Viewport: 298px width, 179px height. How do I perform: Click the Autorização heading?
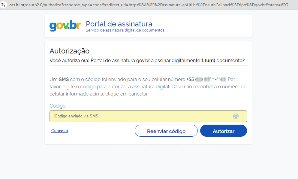pyautogui.click(x=69, y=51)
